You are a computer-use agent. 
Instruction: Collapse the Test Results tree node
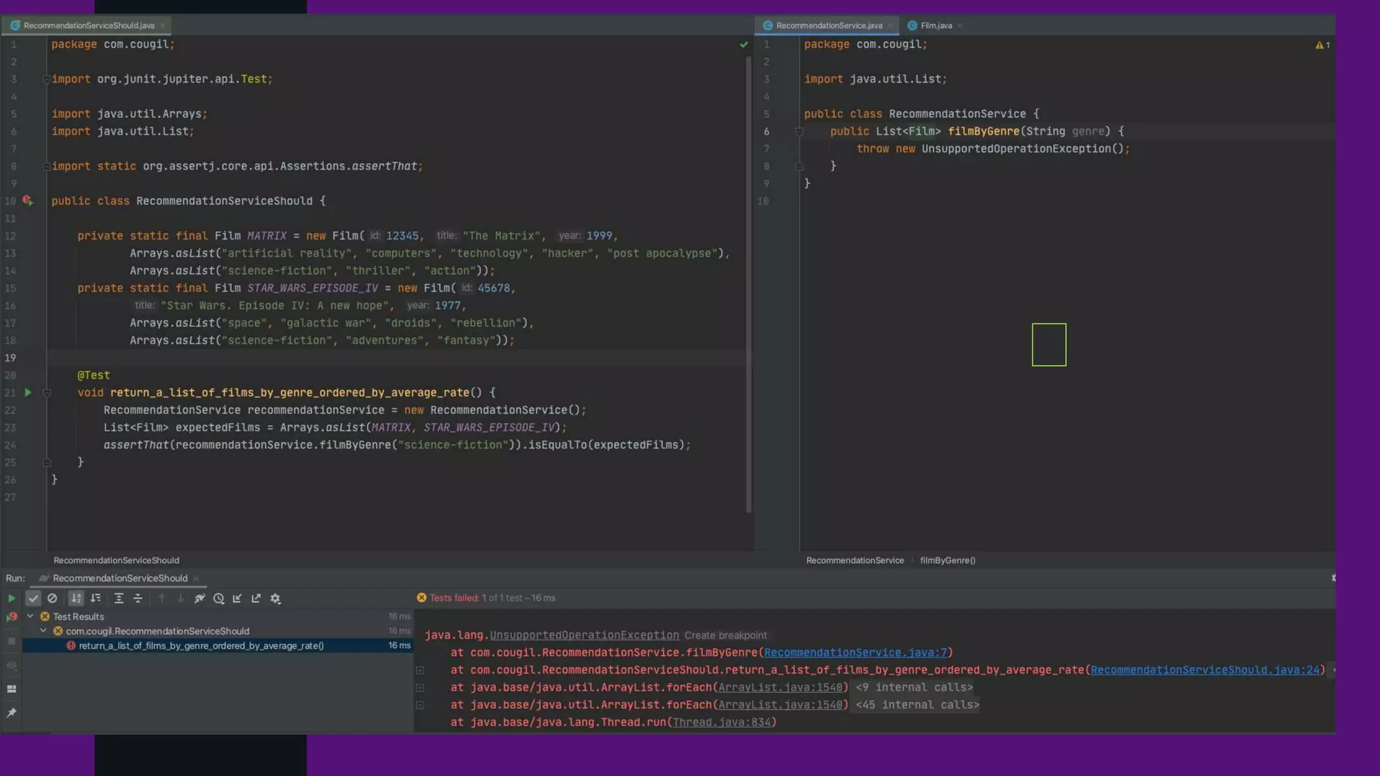point(30,616)
